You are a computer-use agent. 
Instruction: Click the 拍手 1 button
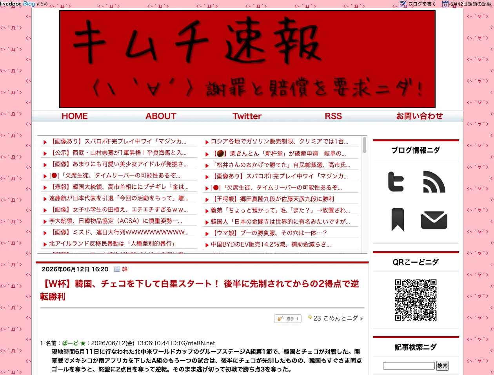(287, 319)
